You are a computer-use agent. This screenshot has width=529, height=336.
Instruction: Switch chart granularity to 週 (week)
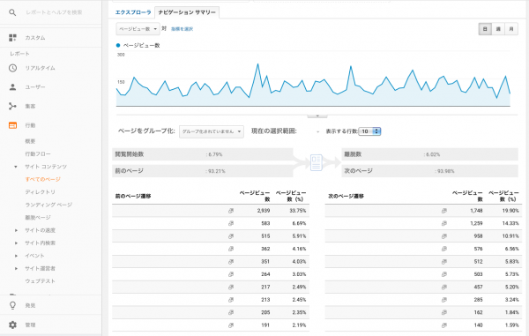click(498, 29)
